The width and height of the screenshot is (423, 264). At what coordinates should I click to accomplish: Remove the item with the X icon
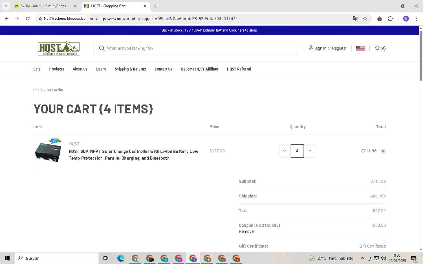point(383,151)
